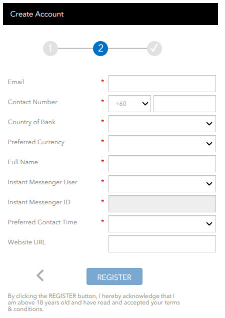Click the Full Name input field
This screenshot has height=318, width=225.
tap(162, 164)
